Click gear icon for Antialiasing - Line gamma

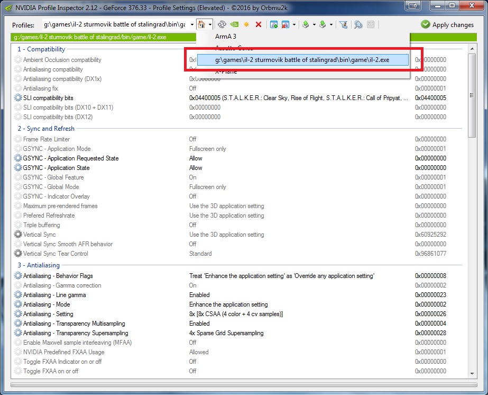coord(18,294)
